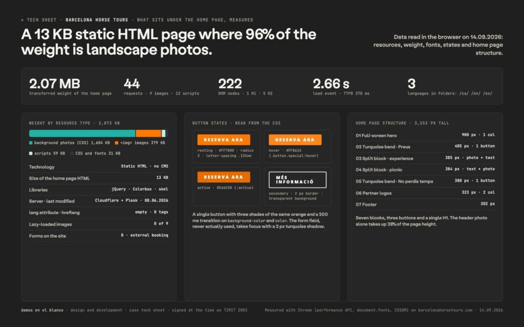This screenshot has height=327, width=524.
Task: Click 'HOME PAGE STRUCTURE' panel heading
Action: tap(402, 123)
